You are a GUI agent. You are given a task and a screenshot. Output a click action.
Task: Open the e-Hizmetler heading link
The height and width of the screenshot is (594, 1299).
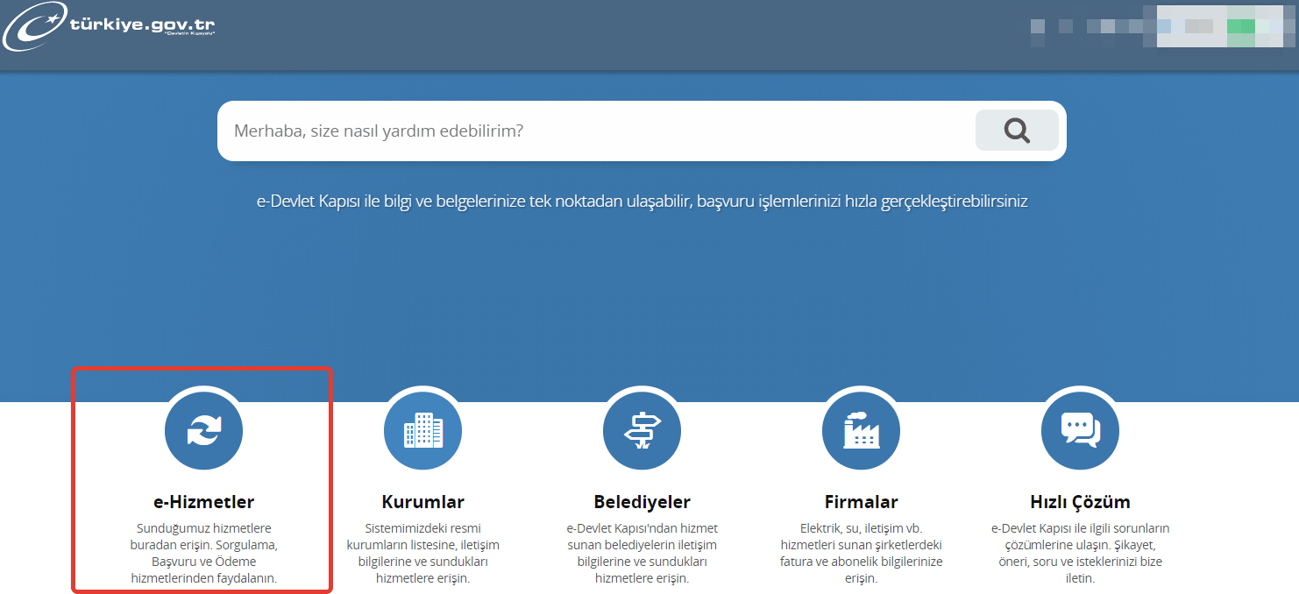tap(203, 501)
